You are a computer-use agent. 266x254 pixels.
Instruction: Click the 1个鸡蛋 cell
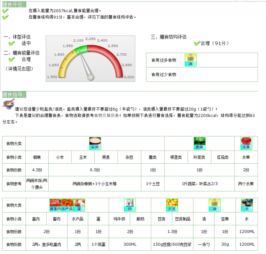pyautogui.click(x=98, y=244)
